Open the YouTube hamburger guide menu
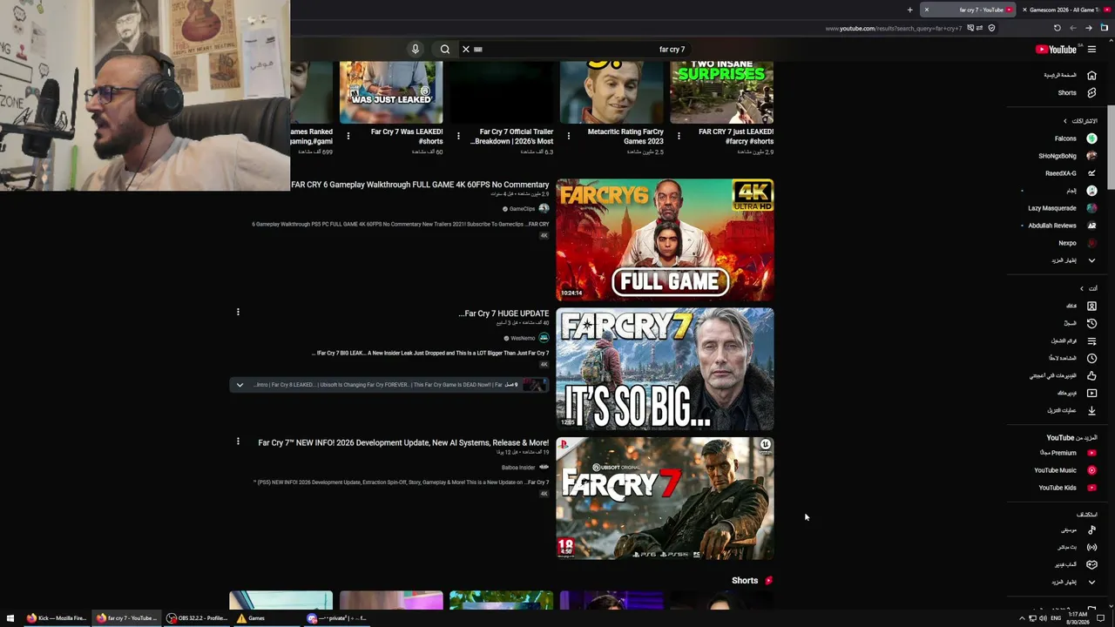The height and width of the screenshot is (627, 1115). (1091, 50)
